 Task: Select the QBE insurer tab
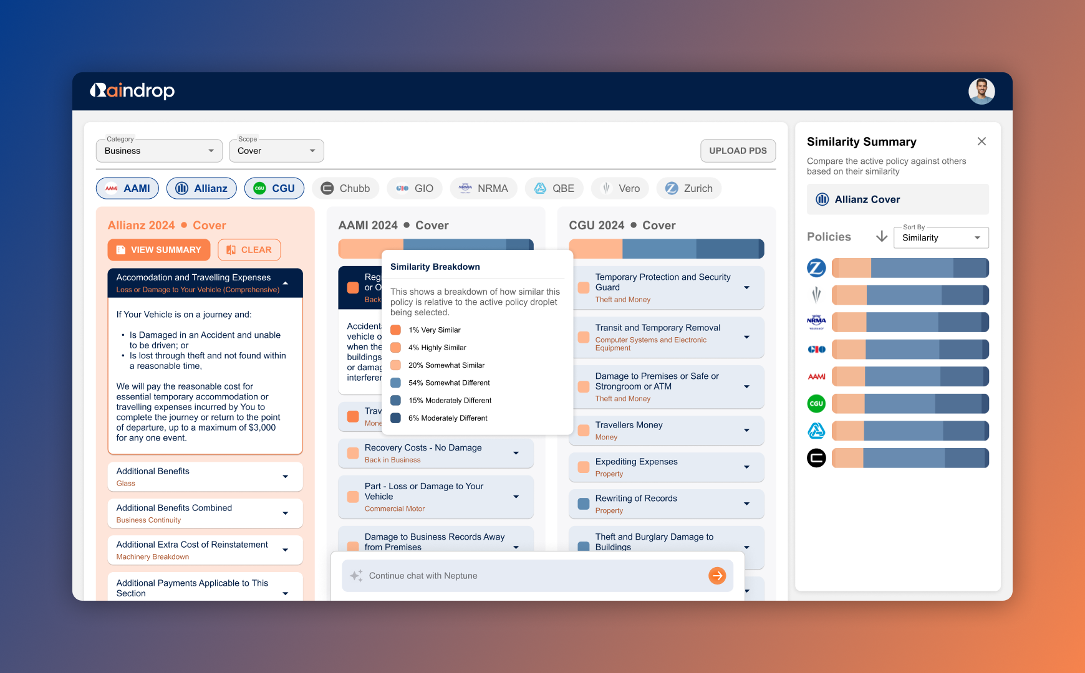554,188
